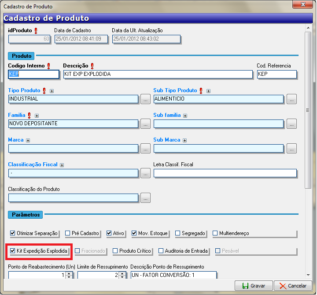This screenshot has width=317, height=295.
Task: Click the Classificação Fiscal input field
Action: click(x=74, y=173)
